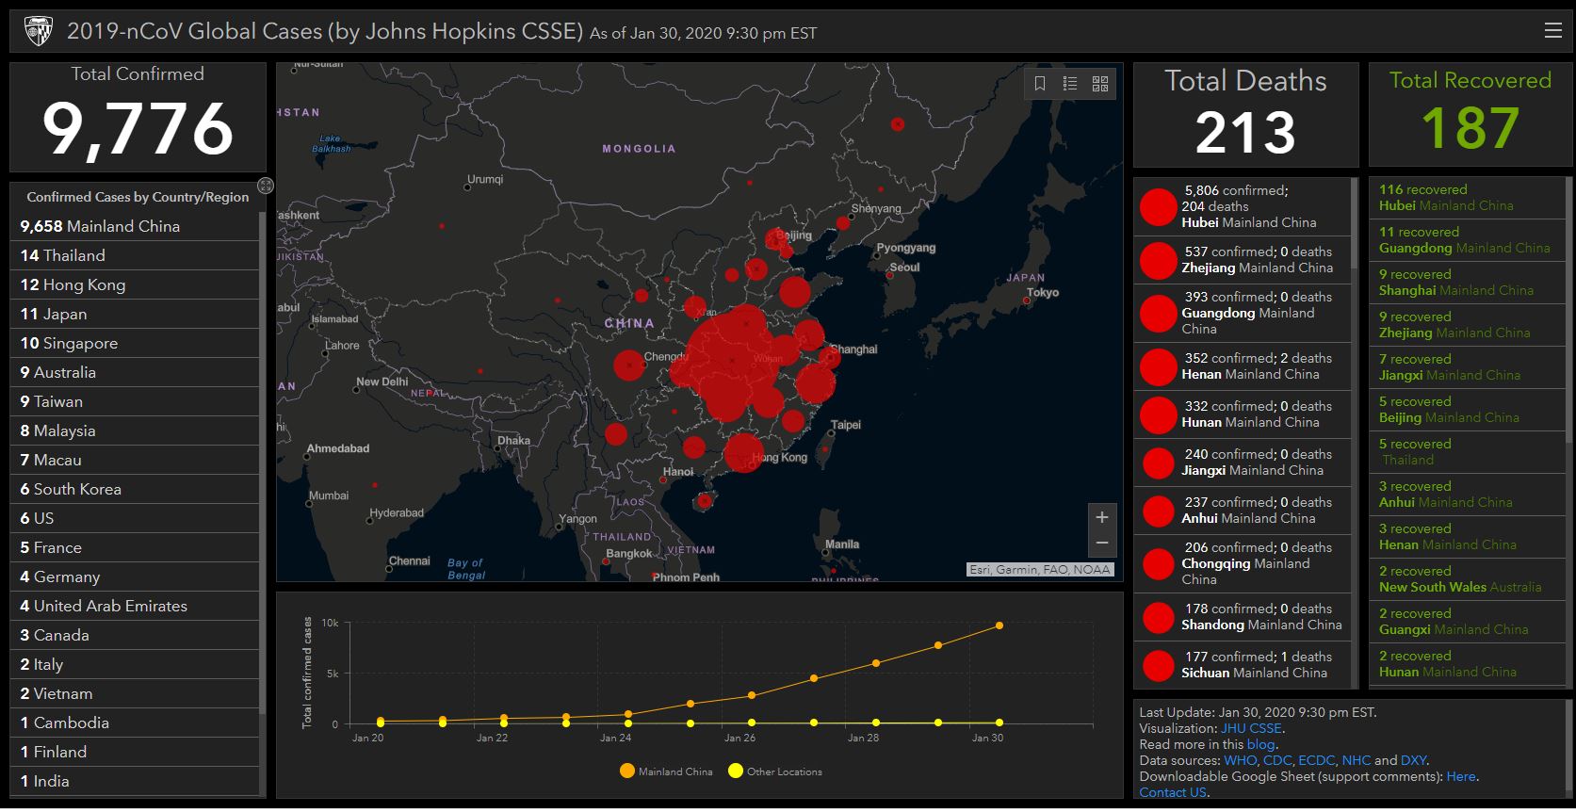Open the hamburger menu in the header

tap(1553, 31)
